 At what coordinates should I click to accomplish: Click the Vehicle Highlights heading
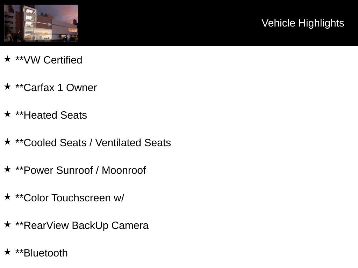point(303,23)
